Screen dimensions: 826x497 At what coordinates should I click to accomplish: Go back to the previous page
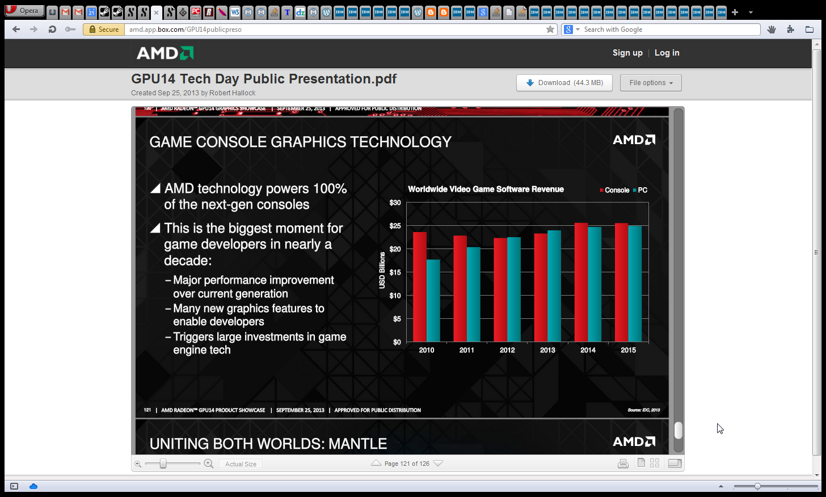click(16, 30)
